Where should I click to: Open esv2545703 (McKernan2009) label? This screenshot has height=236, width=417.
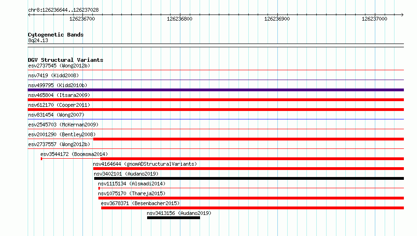[63, 125]
